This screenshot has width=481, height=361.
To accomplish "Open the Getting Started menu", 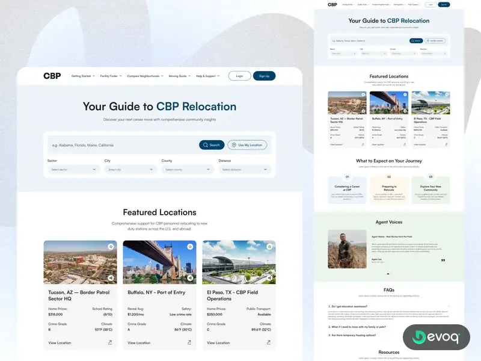I will (x=83, y=76).
